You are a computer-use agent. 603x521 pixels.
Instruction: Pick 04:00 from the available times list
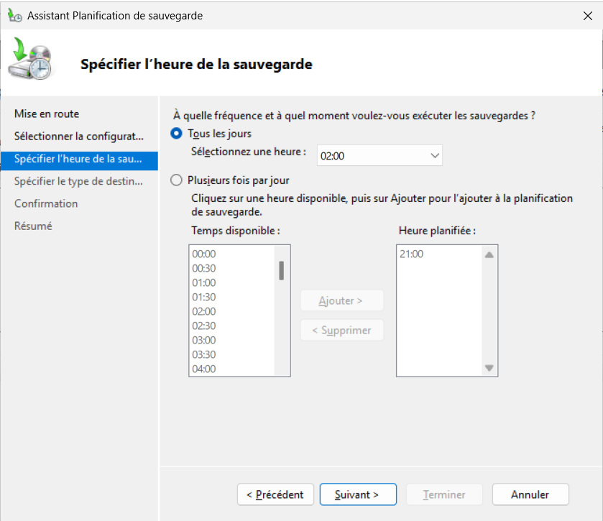click(x=204, y=369)
